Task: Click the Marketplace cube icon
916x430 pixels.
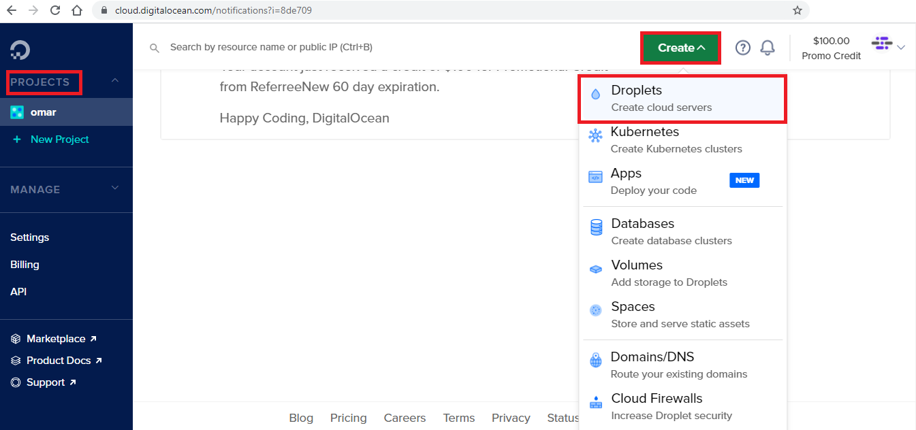Action: click(16, 339)
